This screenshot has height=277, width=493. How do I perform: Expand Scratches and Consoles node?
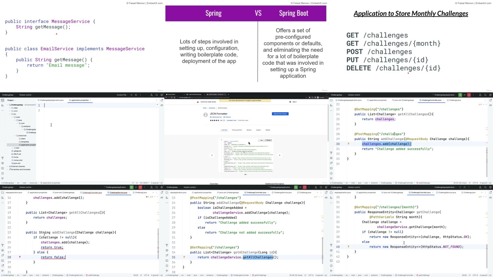pyautogui.click(x=7, y=170)
